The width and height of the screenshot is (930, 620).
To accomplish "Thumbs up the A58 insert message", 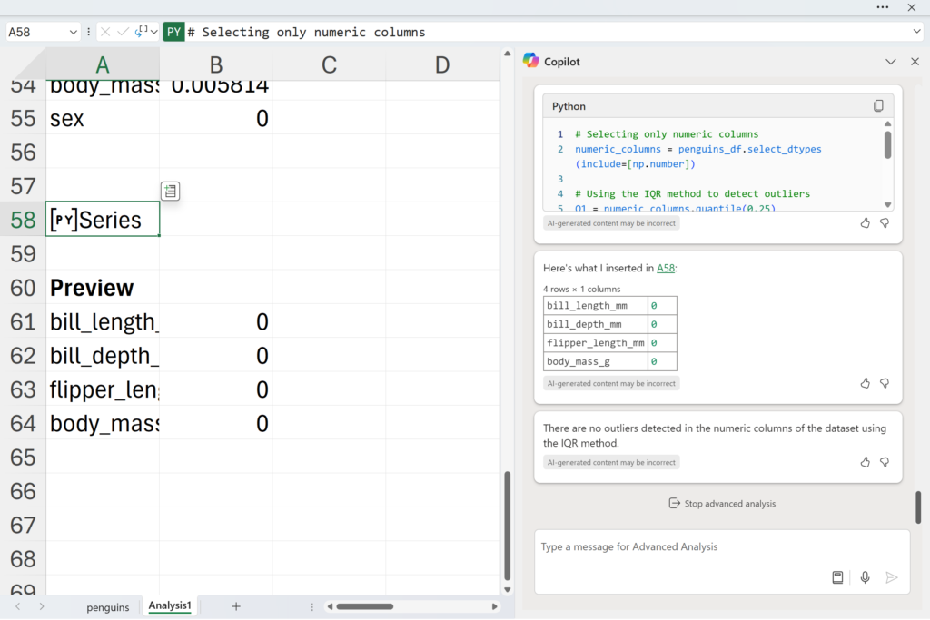I will tap(865, 383).
